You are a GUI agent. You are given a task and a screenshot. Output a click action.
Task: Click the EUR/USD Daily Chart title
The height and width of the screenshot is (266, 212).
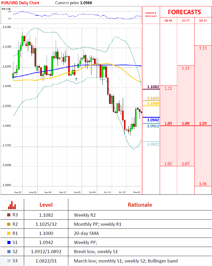tap(20, 3)
